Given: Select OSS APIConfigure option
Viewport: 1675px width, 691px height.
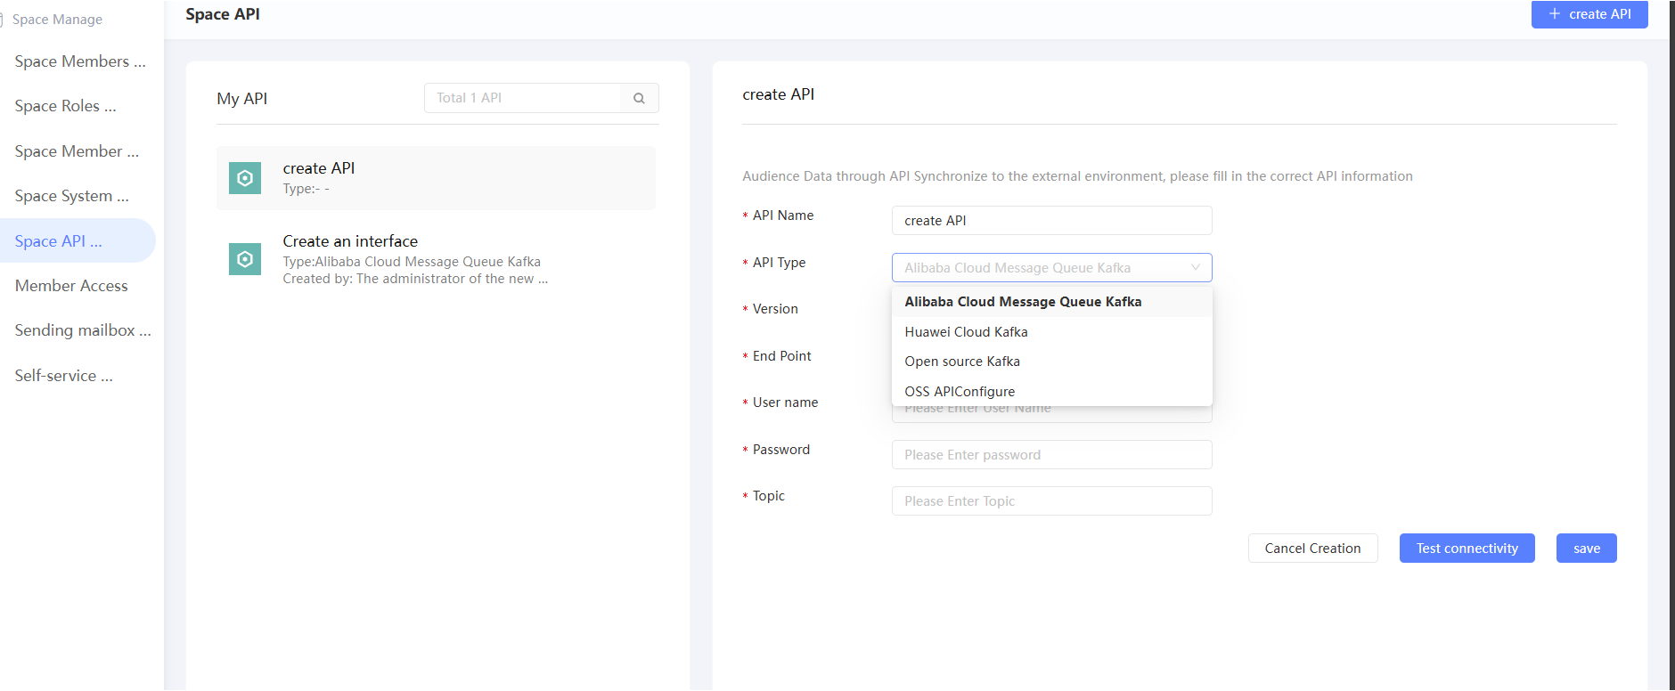Looking at the screenshot, I should coord(960,392).
